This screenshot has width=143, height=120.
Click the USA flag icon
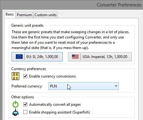coord(75,57)
